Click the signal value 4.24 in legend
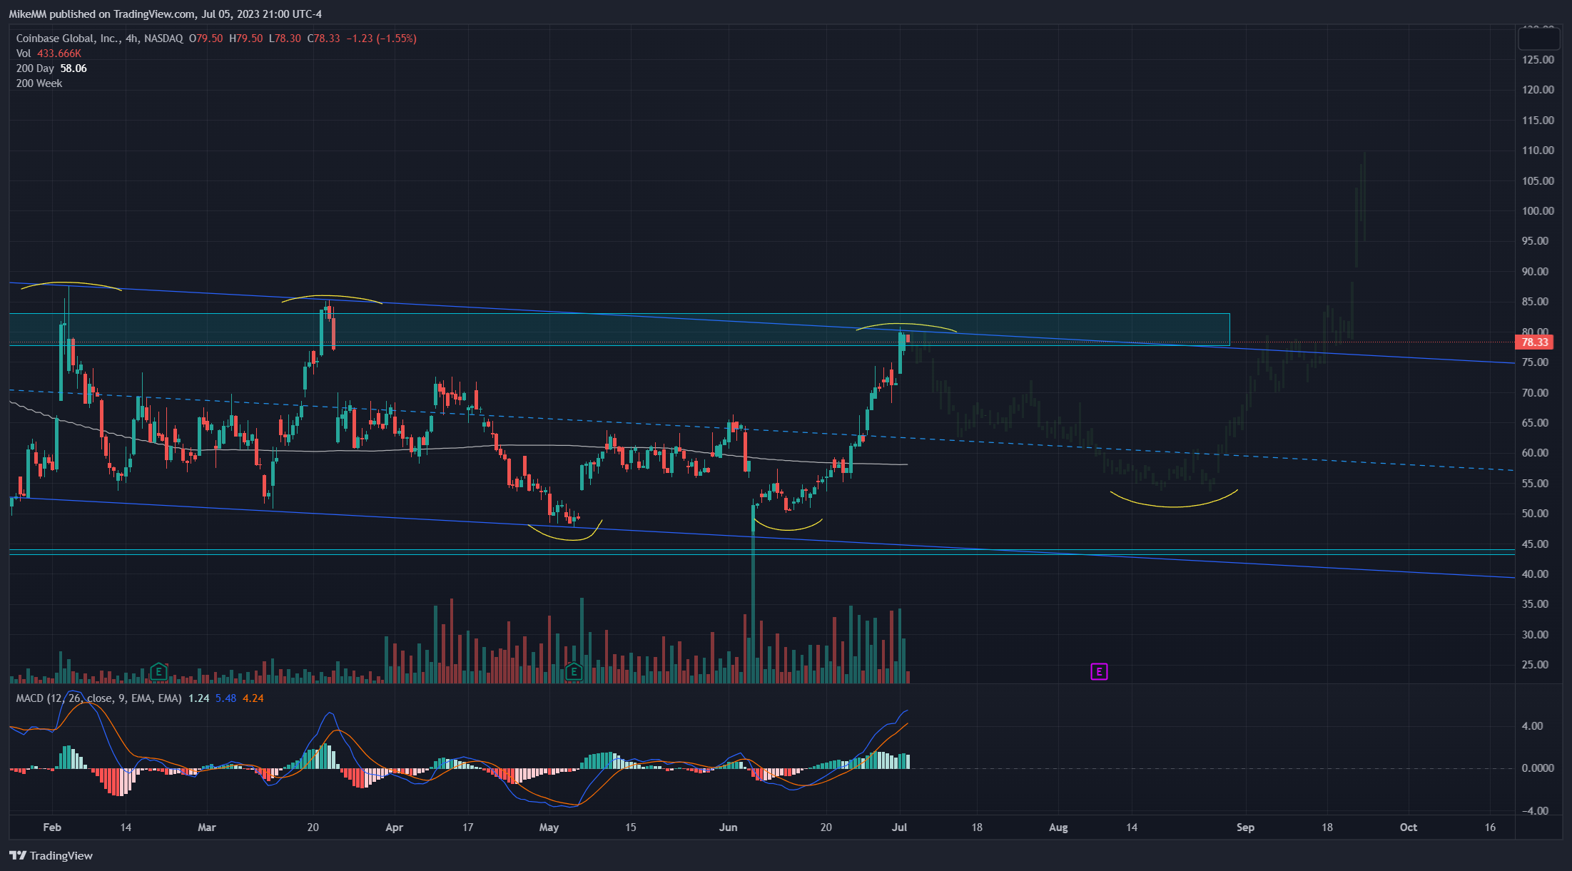The width and height of the screenshot is (1572, 871). [x=253, y=698]
